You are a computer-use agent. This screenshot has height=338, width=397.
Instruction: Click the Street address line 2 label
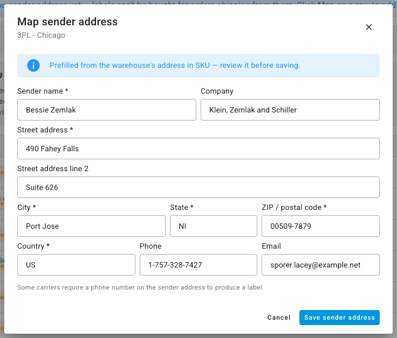[x=53, y=168]
